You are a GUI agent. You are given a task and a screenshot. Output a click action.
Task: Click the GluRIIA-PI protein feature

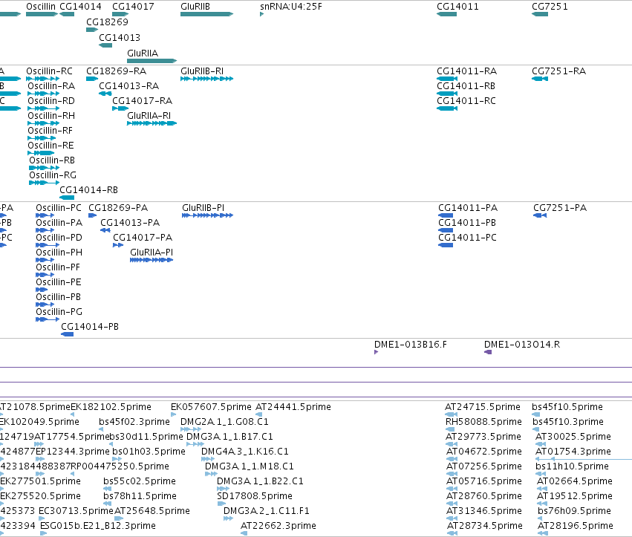pyautogui.click(x=152, y=260)
